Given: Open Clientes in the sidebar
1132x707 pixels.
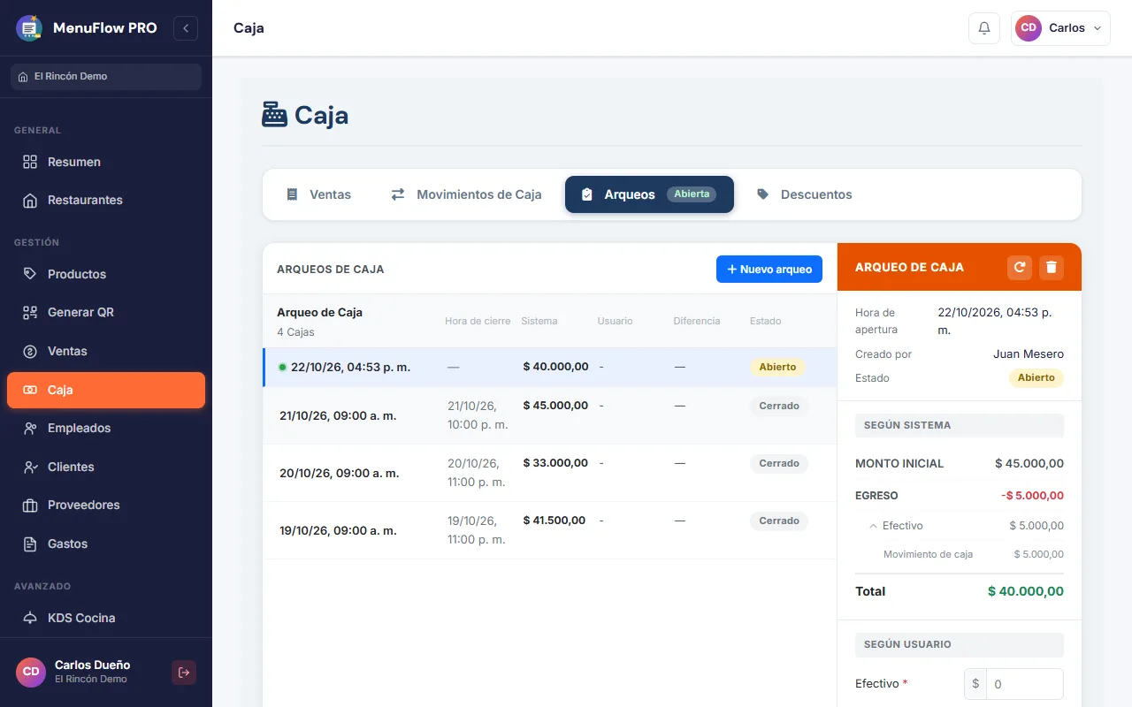Looking at the screenshot, I should point(106,467).
